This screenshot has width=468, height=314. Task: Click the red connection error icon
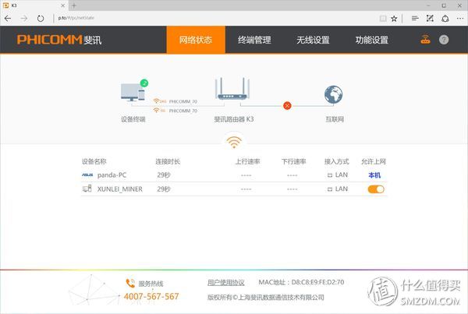287,105
